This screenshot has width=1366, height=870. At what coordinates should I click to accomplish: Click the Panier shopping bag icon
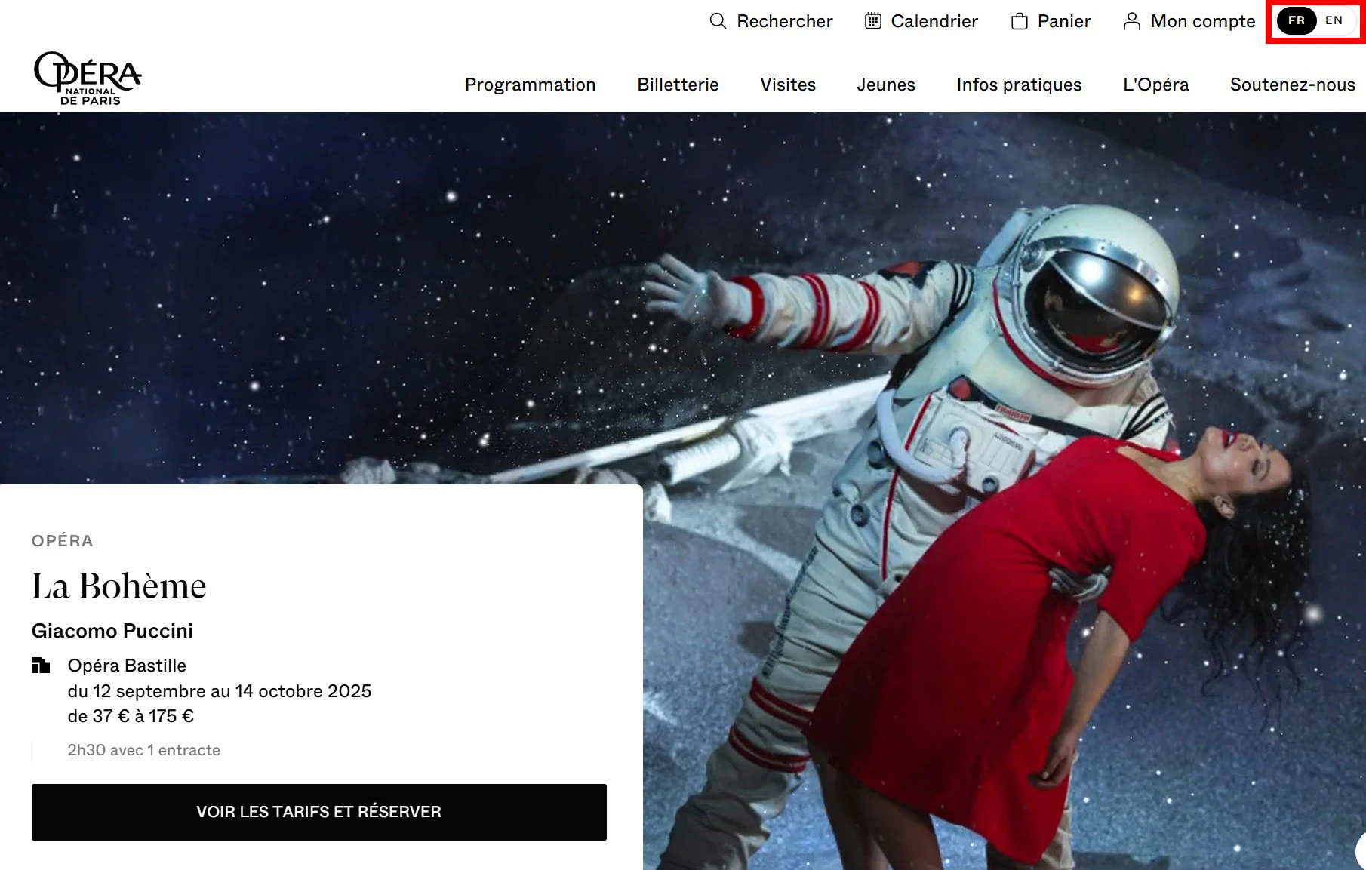point(1020,21)
